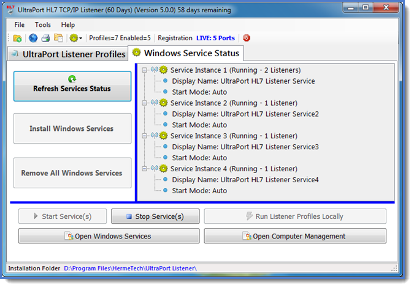
Task: Click Run Listener Profiles Locally button
Action: (295, 216)
